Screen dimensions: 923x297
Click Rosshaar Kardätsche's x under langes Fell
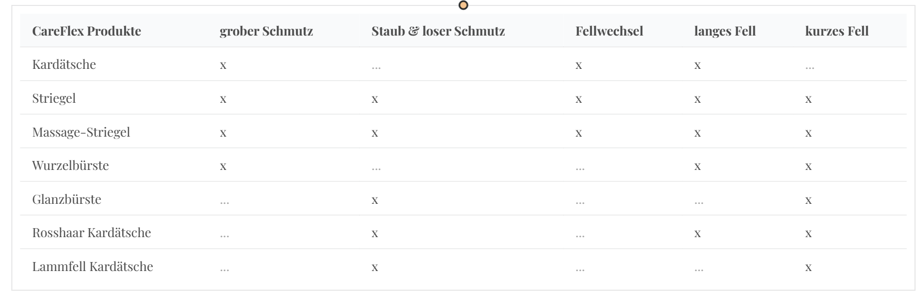[x=697, y=234]
